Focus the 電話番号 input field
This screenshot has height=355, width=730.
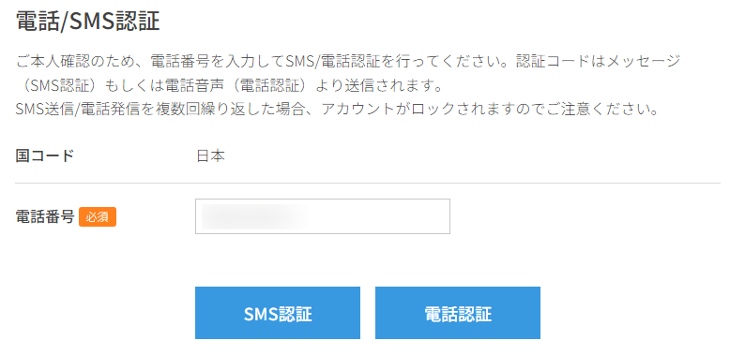(x=323, y=216)
